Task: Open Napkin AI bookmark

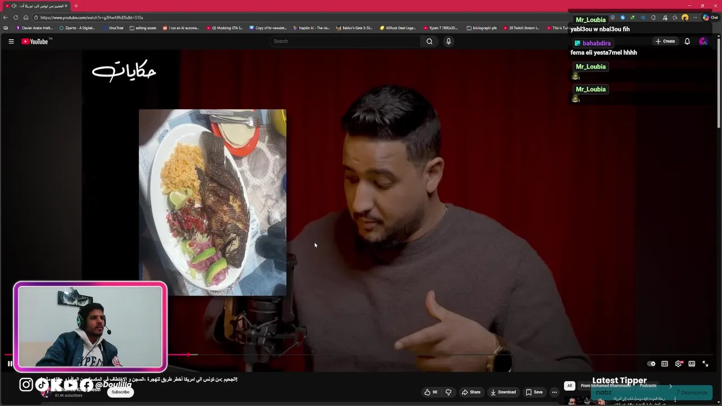Action: (x=311, y=28)
